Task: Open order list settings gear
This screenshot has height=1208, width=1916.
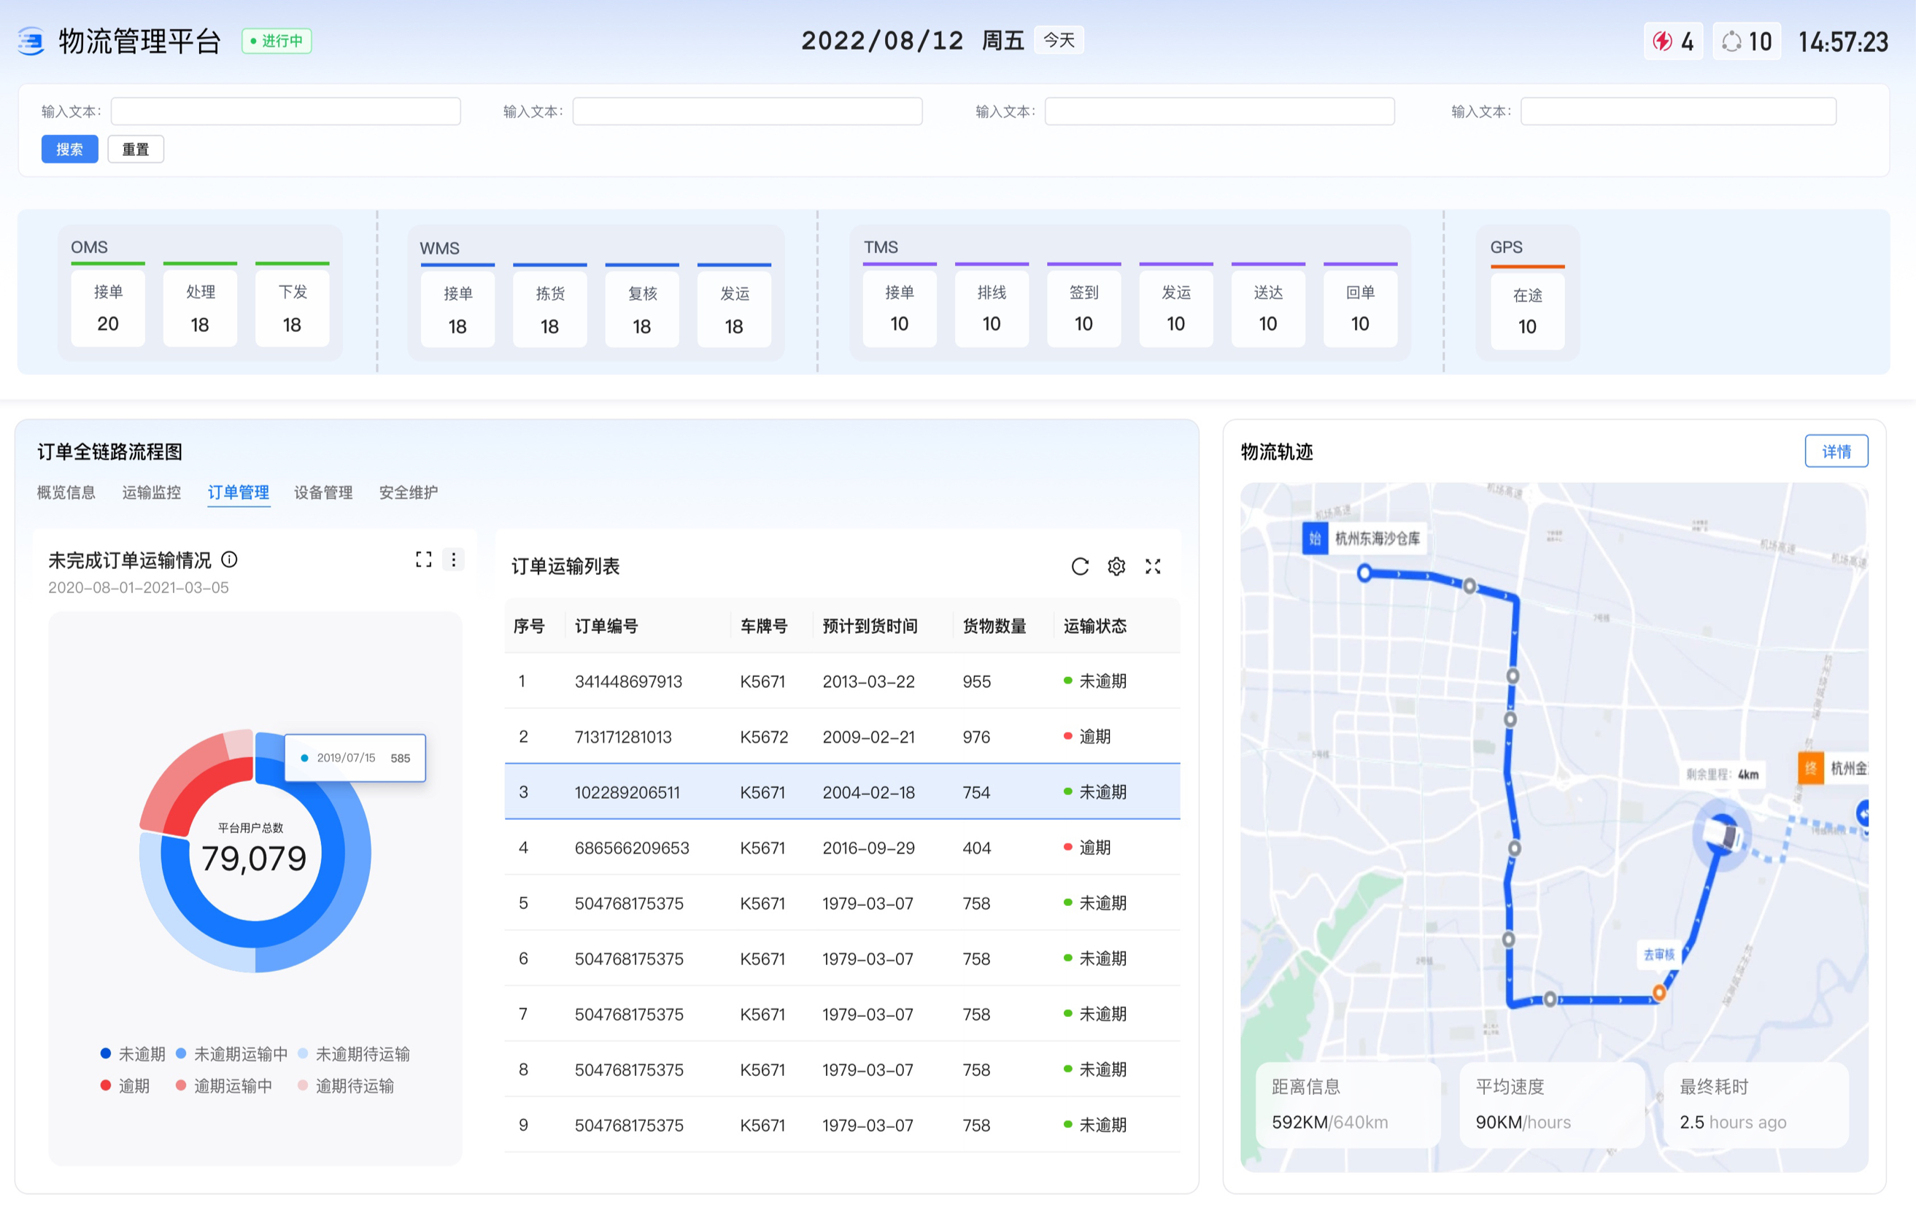Action: [1116, 566]
